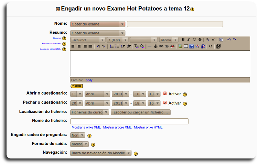Align text right in editor

85,46
